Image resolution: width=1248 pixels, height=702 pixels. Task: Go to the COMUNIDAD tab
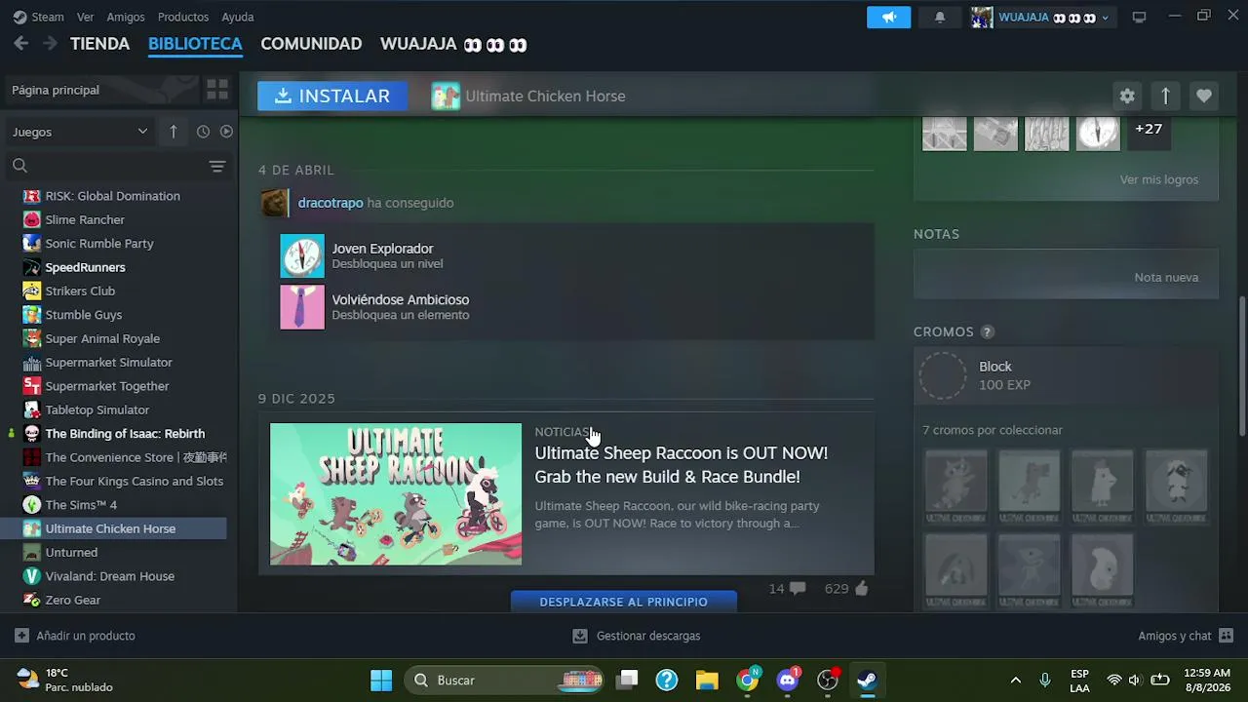pyautogui.click(x=311, y=44)
